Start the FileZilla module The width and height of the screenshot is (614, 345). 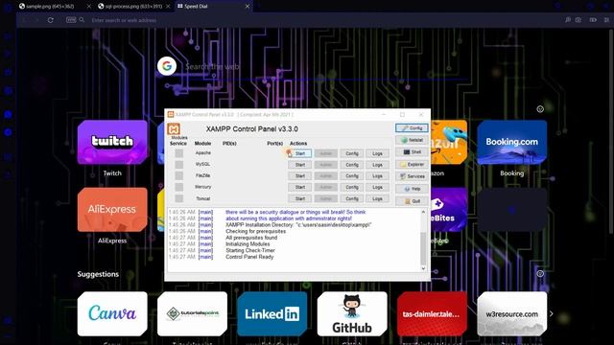(x=300, y=176)
